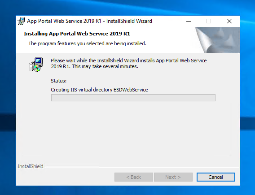
Task: Minimize the InstallShield Wizard window
Action: pyautogui.click(x=189, y=21)
